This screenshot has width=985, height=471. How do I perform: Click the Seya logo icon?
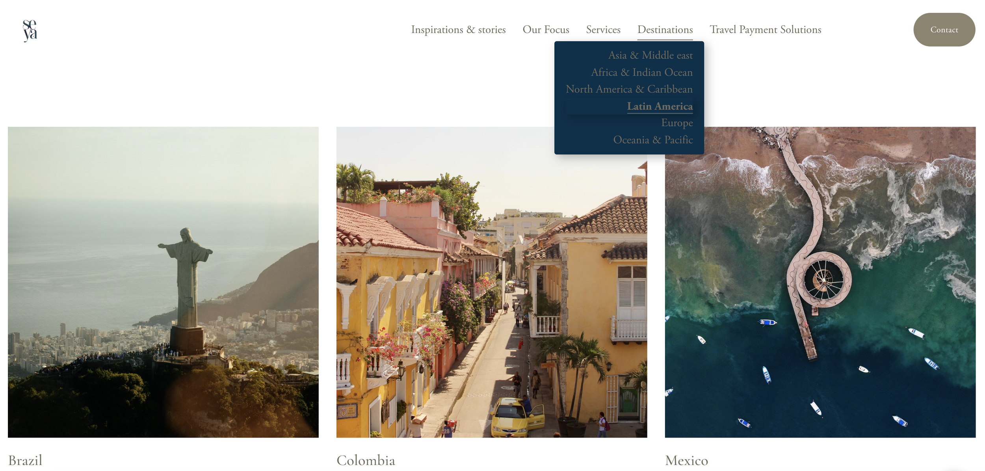(30, 30)
